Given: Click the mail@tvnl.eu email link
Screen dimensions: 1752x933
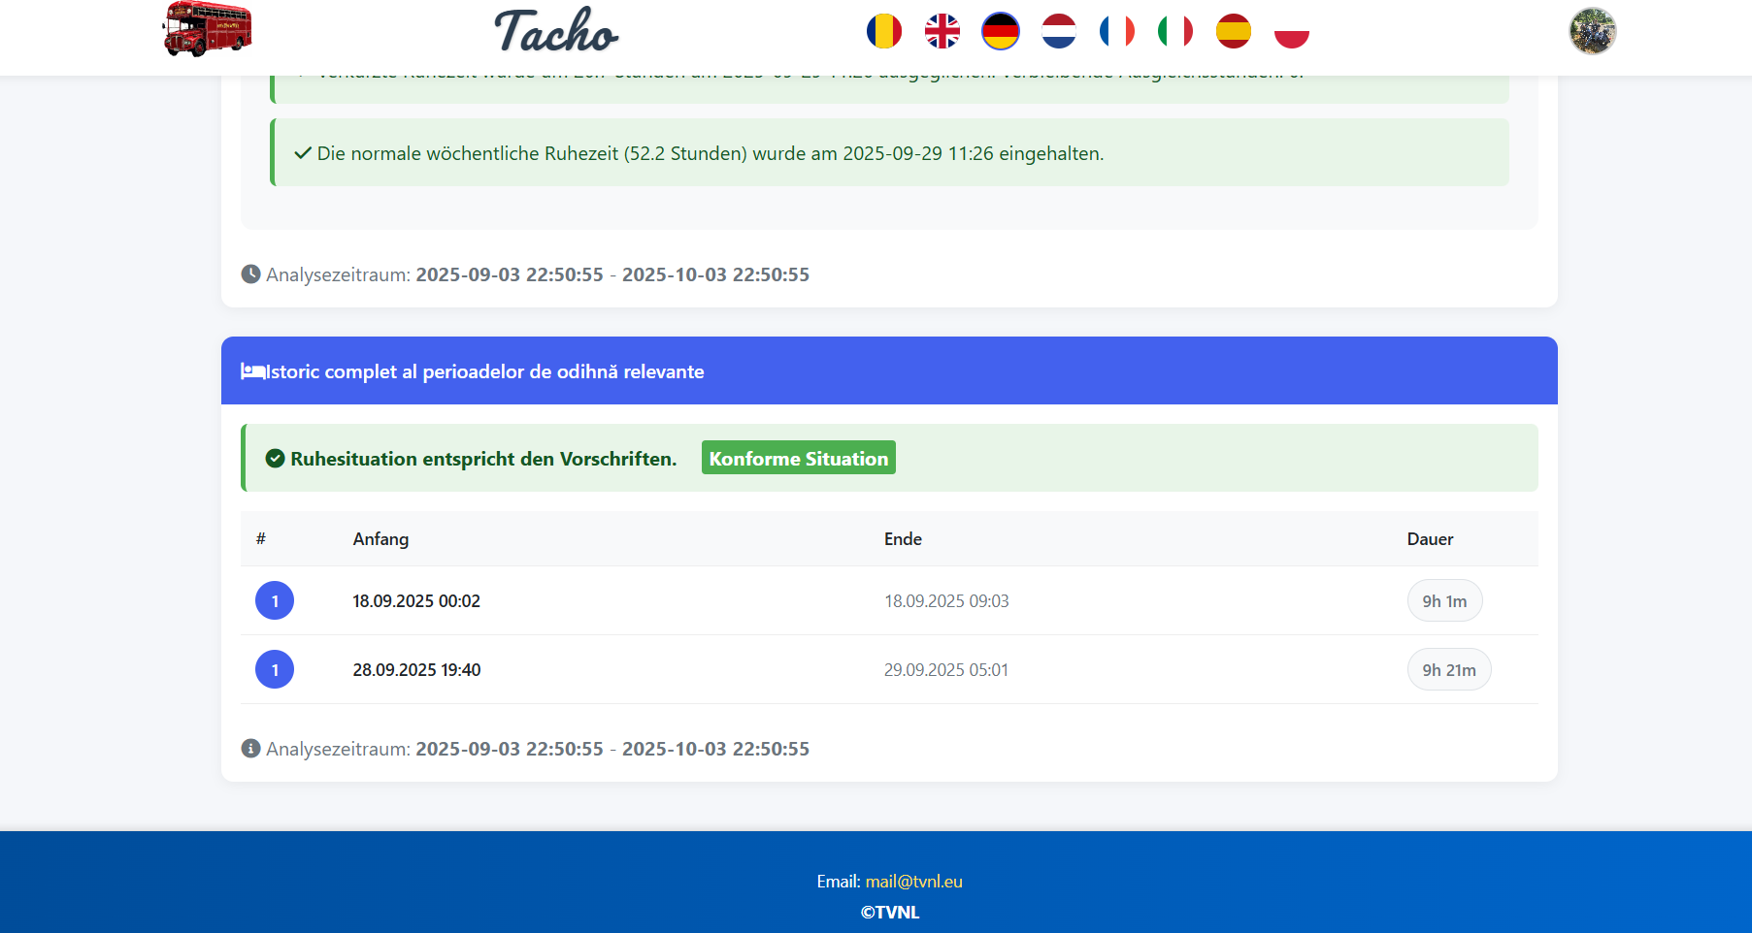Looking at the screenshot, I should tap(913, 882).
